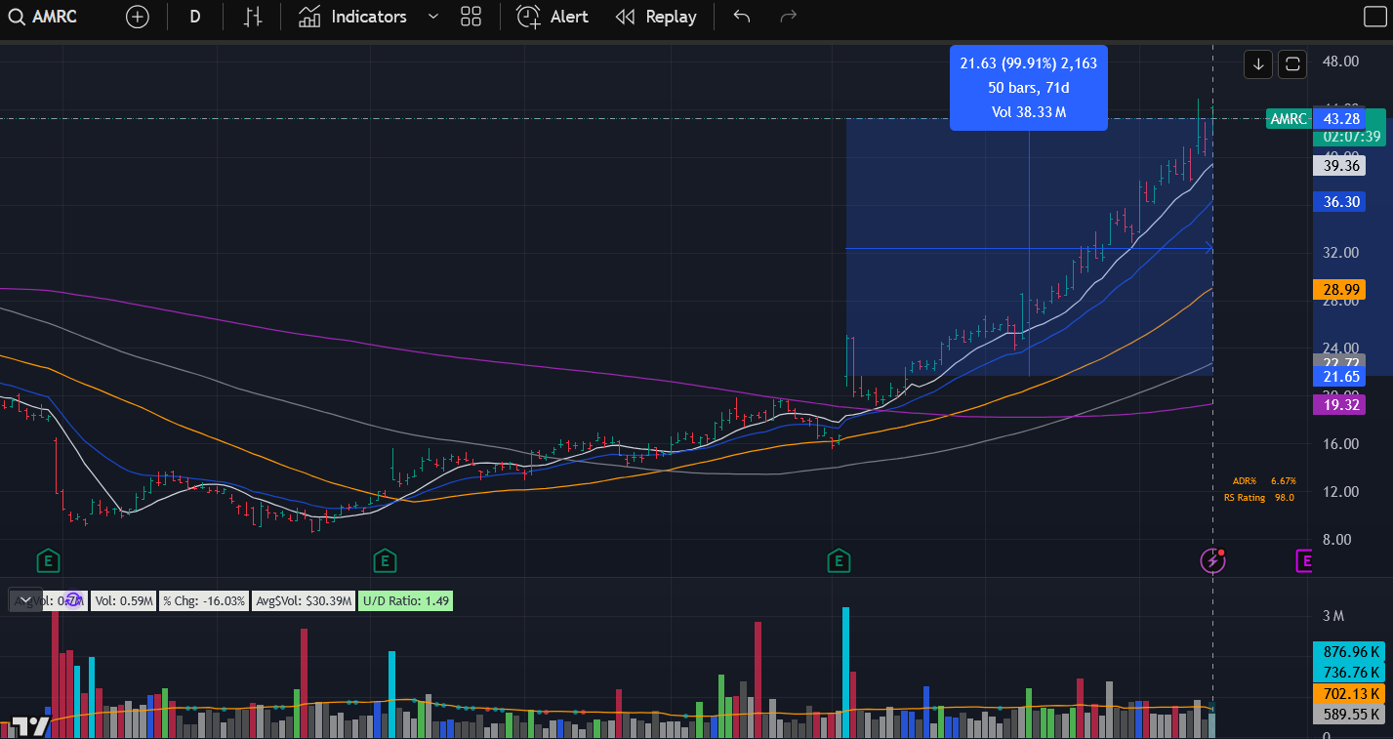
Task: Click the lightning bolt event marker
Action: [x=1211, y=560]
